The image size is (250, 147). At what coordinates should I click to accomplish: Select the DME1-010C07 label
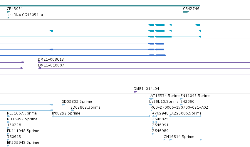point(51,65)
